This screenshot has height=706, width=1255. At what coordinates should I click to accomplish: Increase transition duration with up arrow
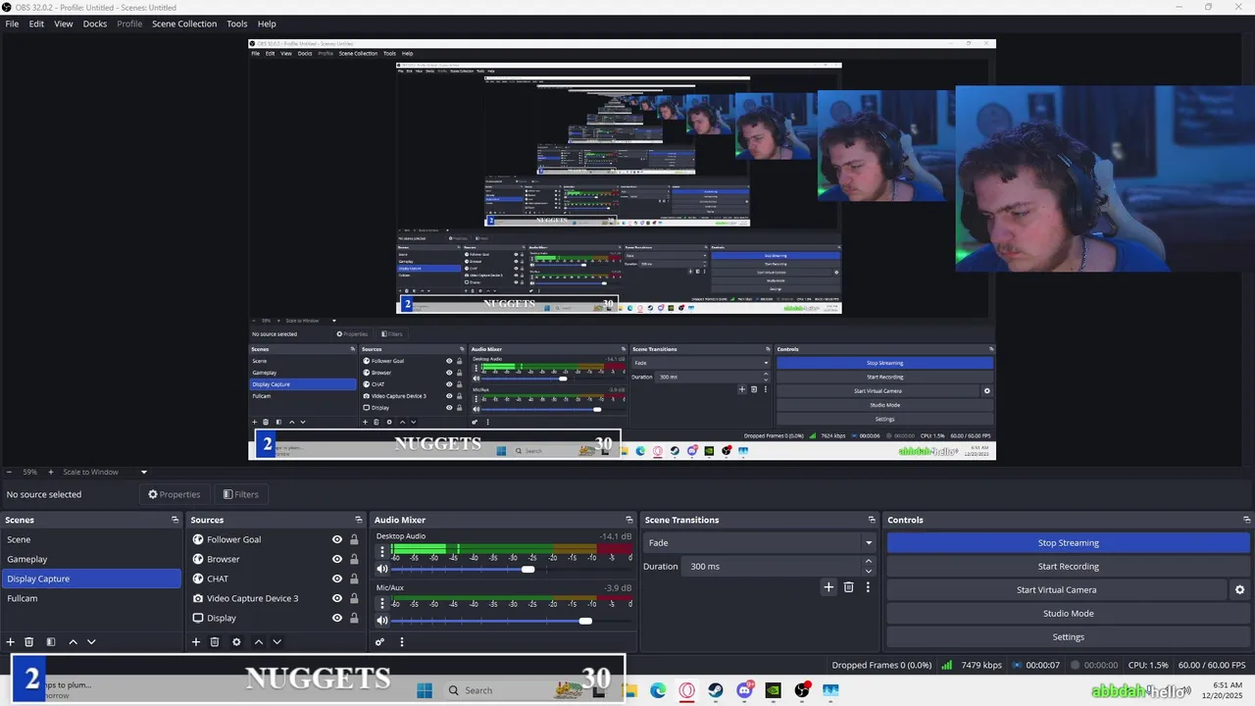point(868,561)
